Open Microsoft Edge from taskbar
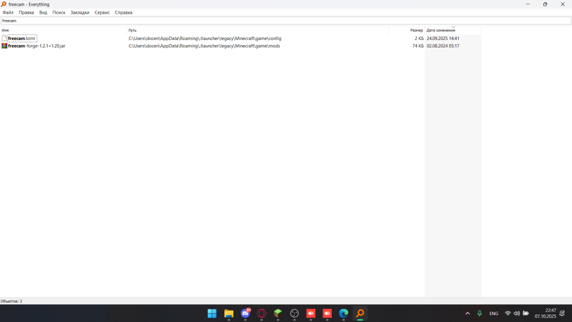572x322 pixels. 344,313
